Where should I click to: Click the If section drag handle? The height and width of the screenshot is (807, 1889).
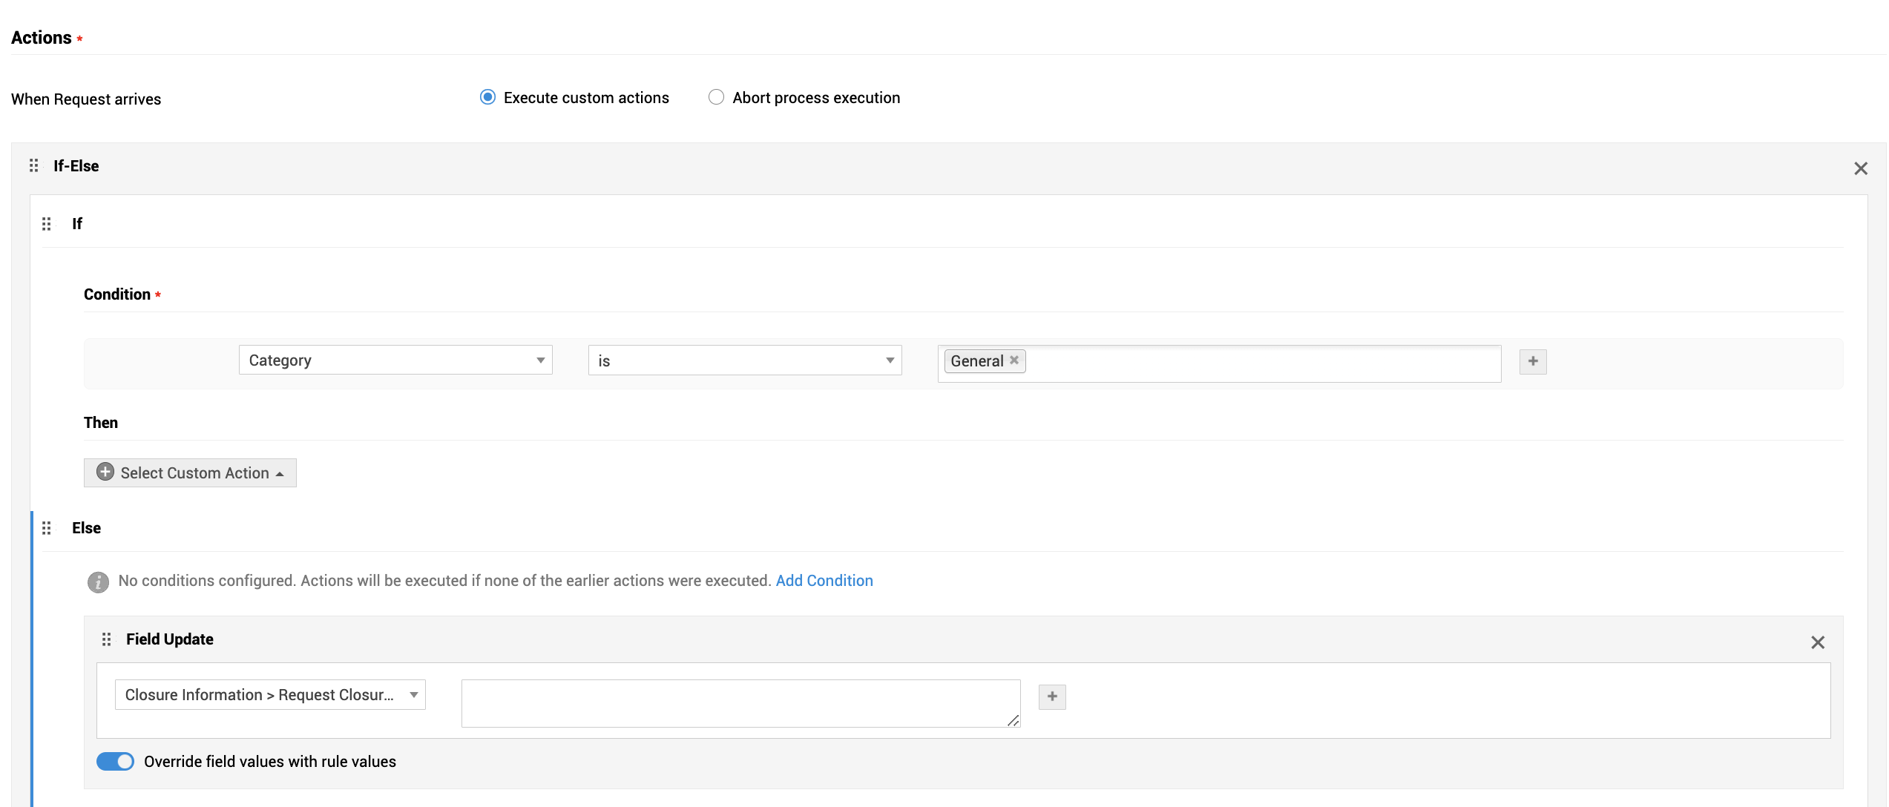click(x=46, y=224)
